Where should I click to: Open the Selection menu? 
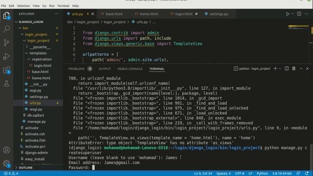coord(23,6)
